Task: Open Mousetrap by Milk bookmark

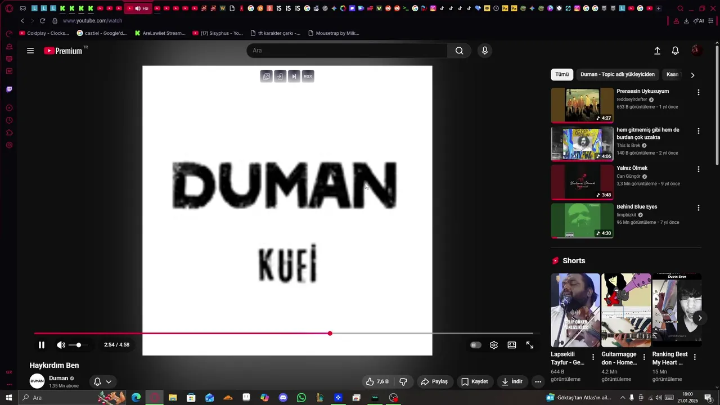Action: 334,33
